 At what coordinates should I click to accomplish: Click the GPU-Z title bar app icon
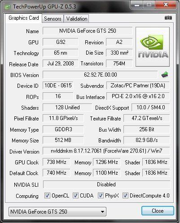click(8, 7)
